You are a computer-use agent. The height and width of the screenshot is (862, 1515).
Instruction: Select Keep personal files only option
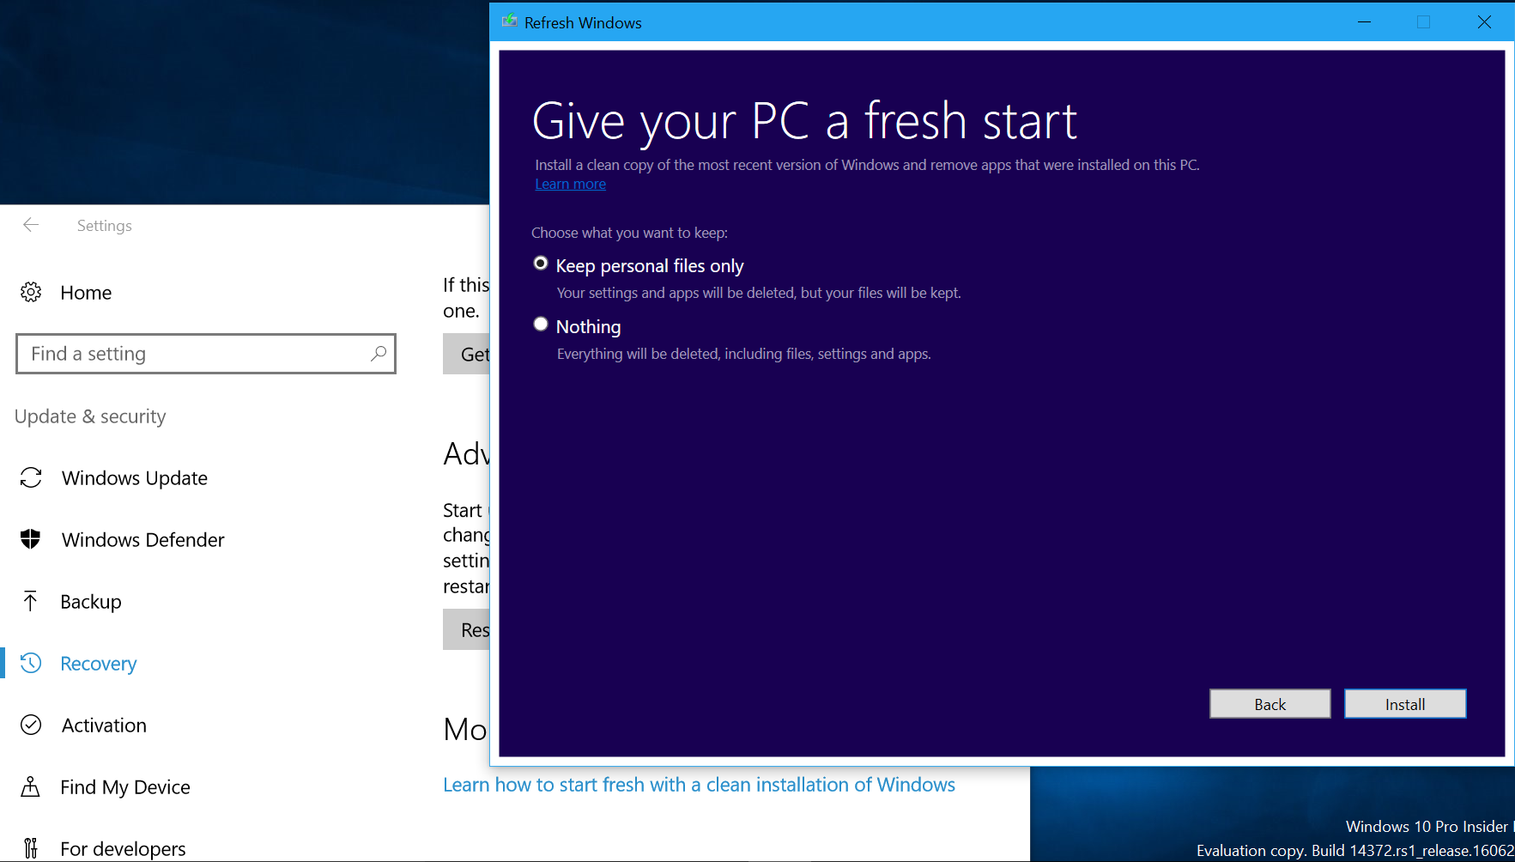point(541,264)
